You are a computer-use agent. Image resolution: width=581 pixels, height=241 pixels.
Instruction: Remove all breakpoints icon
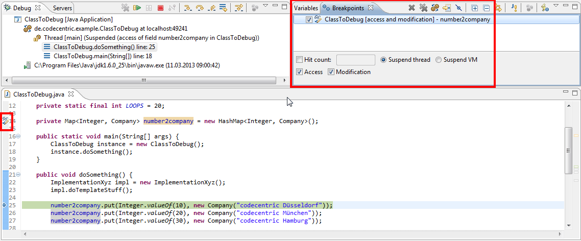tap(423, 8)
